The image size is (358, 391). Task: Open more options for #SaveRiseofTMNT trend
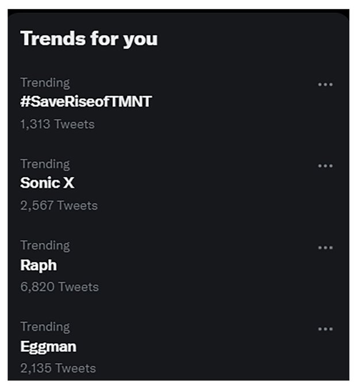coord(325,85)
